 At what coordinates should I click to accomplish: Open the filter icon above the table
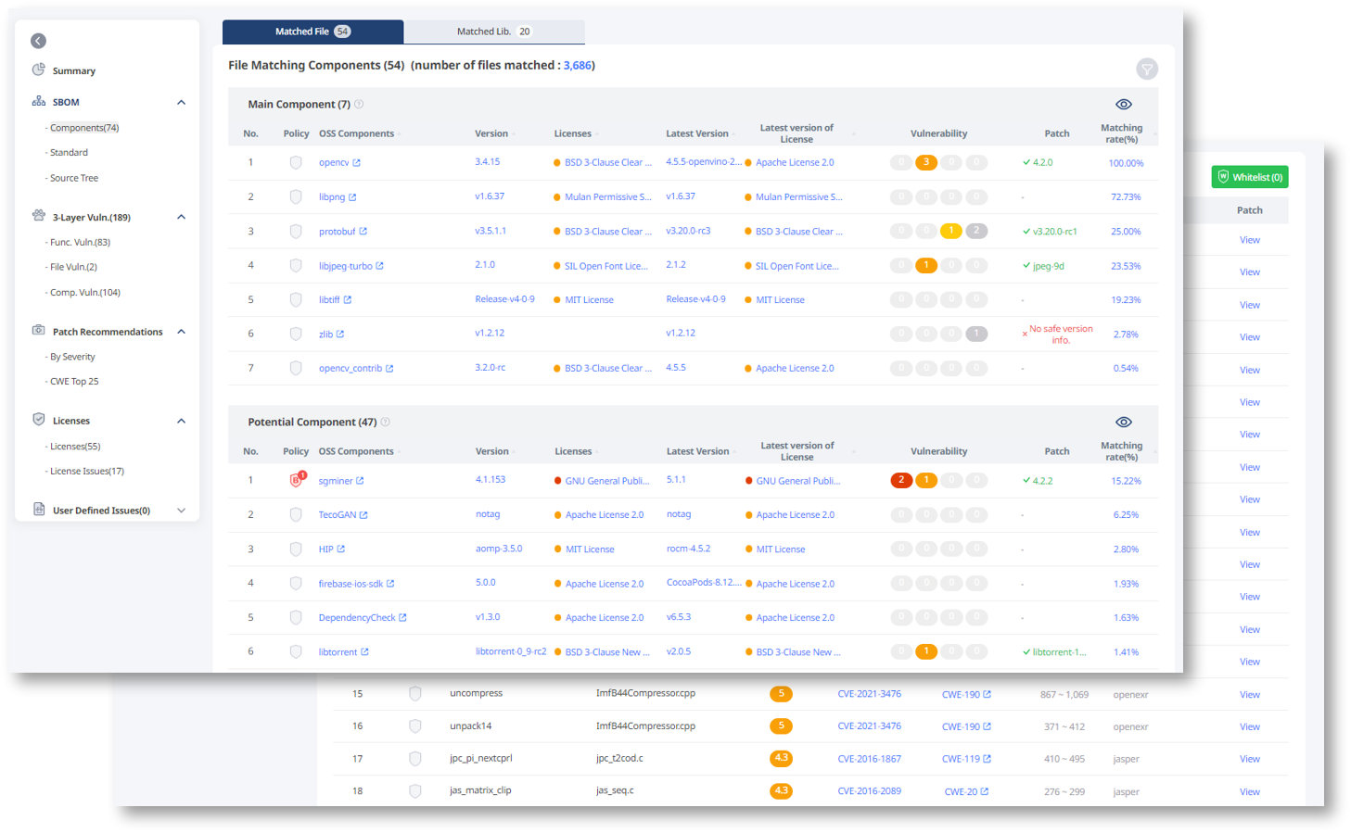click(1146, 69)
